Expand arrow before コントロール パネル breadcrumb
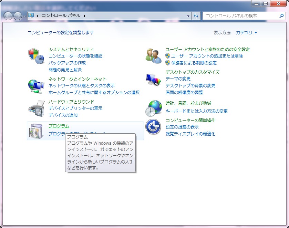Image resolution: width=289 pixels, height=228 pixels. click(38, 16)
